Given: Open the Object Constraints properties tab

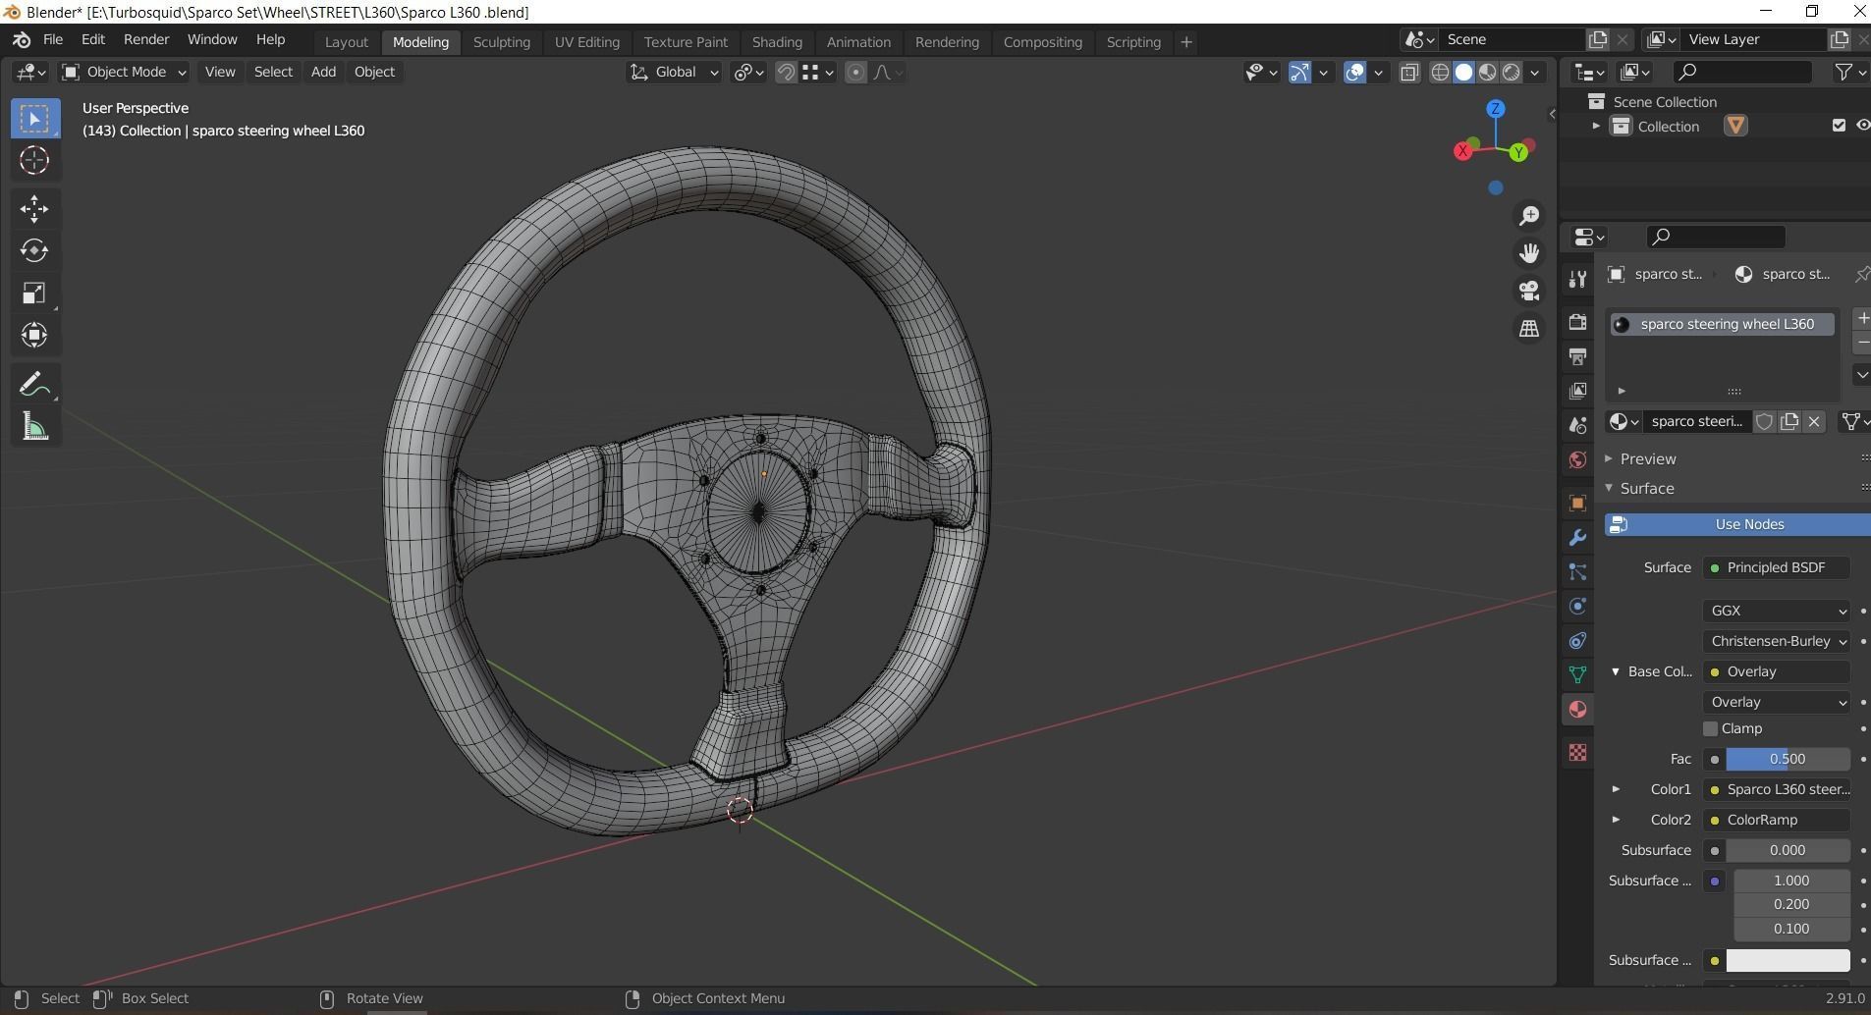Looking at the screenshot, I should 1577,641.
